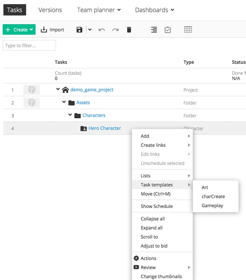The image size is (246, 280).
Task: Click the table grid view icon
Action: [188, 30]
